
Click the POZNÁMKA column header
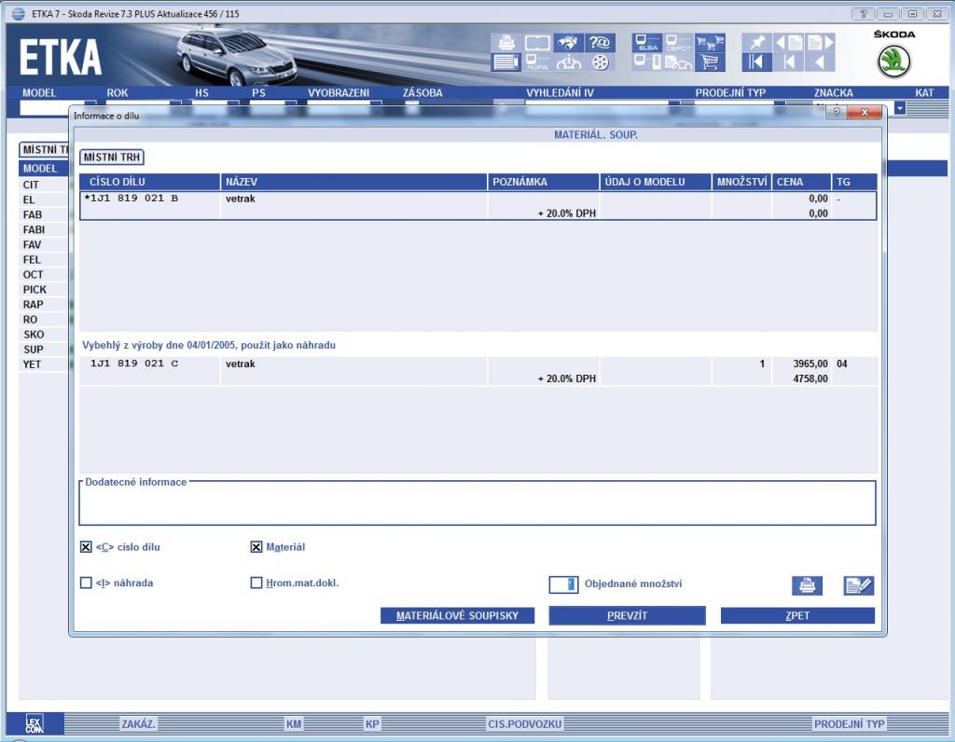[544, 182]
